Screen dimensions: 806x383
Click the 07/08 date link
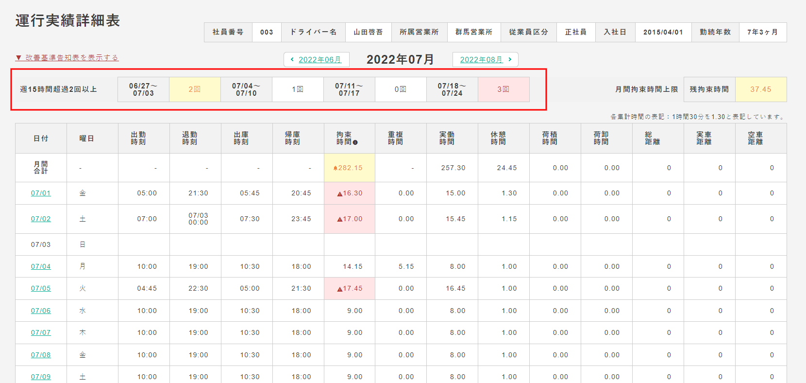click(x=41, y=355)
